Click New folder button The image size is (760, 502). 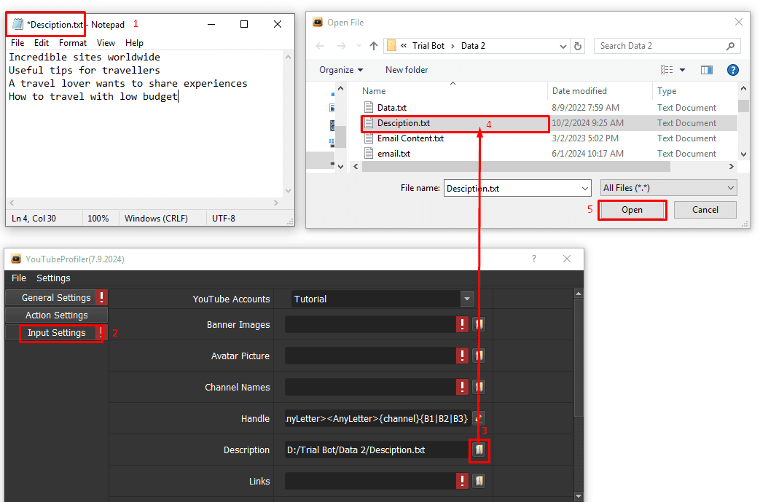(407, 70)
